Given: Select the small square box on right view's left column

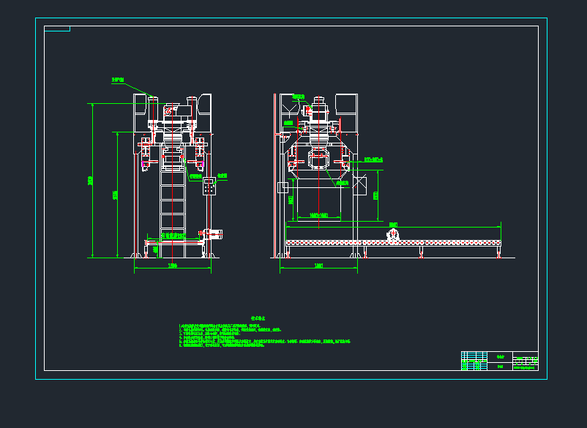Looking at the screenshot, I should pyautogui.click(x=283, y=187).
